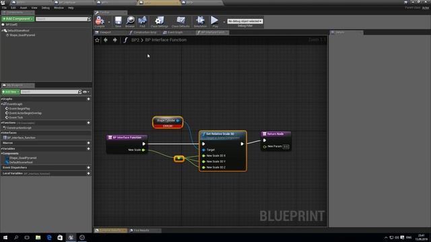
Task: Open the Help menu
Action: click(71, 7)
